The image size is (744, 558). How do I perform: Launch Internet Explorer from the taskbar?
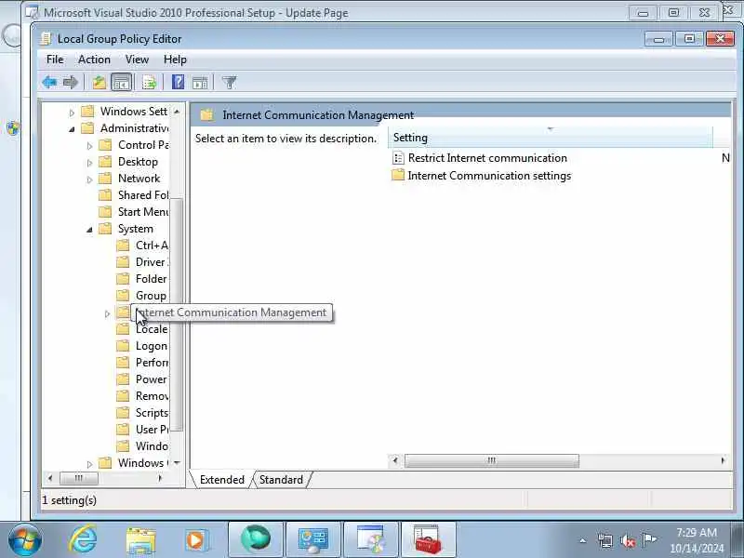83,540
